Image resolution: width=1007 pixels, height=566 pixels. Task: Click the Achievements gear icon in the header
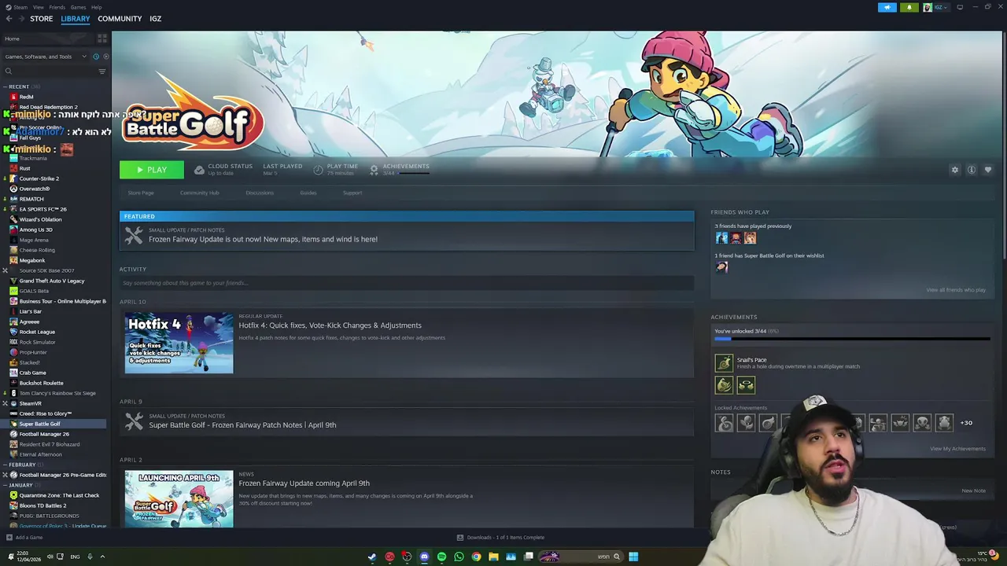tap(374, 170)
